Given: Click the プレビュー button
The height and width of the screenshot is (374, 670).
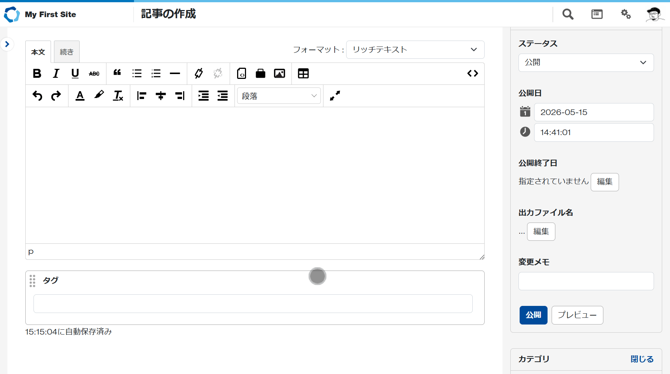Looking at the screenshot, I should [577, 315].
